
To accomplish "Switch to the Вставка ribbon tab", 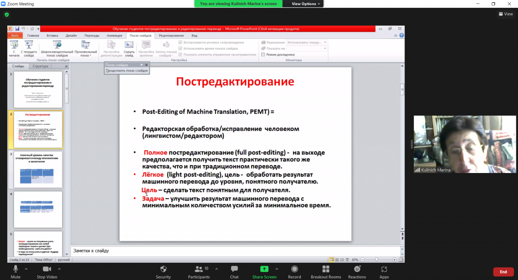I will click(x=52, y=36).
